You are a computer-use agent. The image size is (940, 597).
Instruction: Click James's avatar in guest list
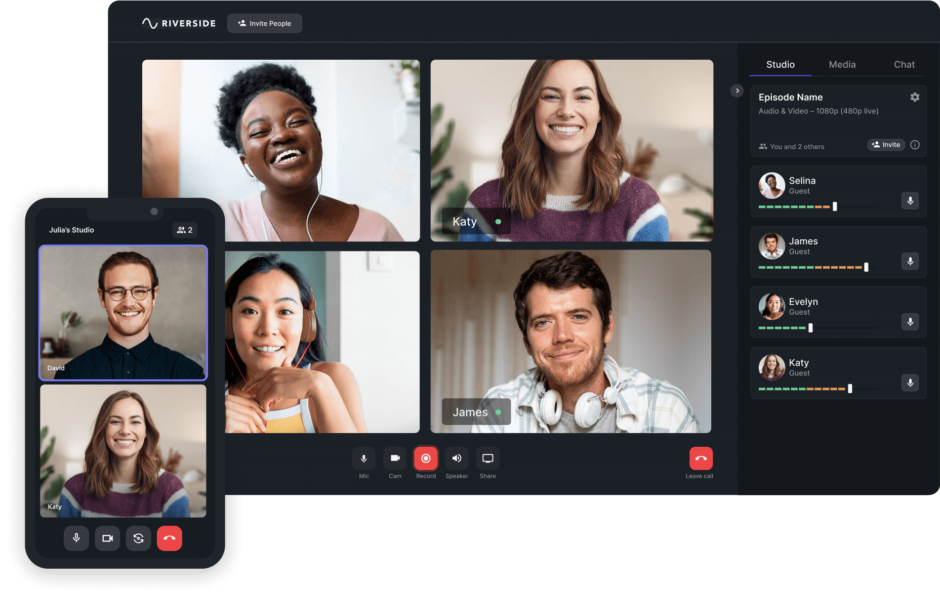pos(771,246)
